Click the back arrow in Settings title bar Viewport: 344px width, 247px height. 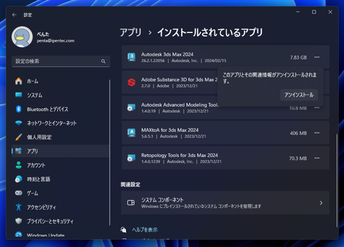15,15
